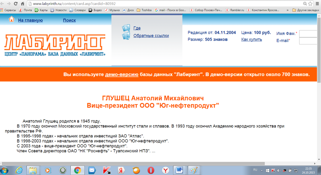Launch Yandex Browser from the taskbar

coord(166,170)
